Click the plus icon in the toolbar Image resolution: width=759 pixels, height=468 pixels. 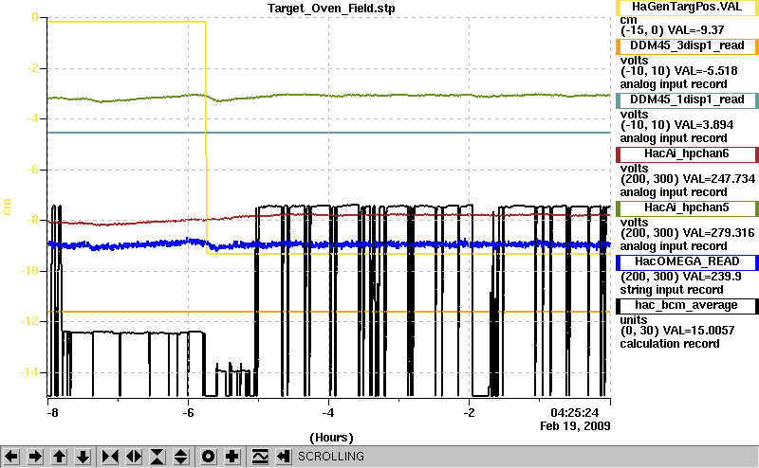pos(232,457)
